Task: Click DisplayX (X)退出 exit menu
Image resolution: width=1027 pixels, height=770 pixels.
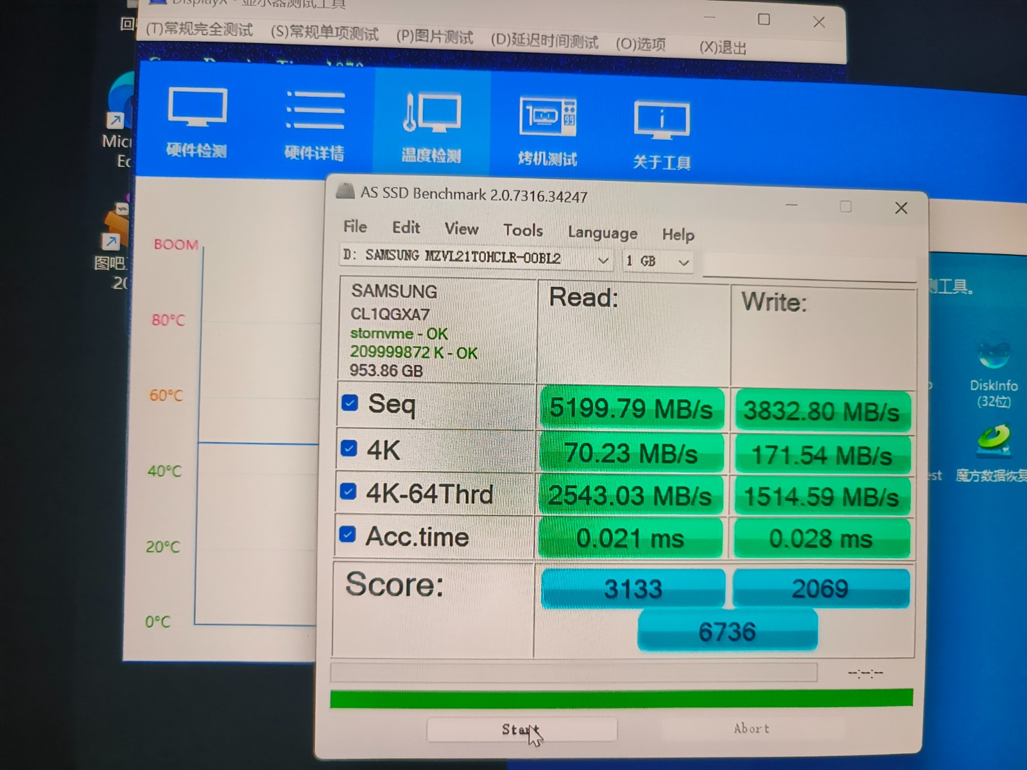Action: [723, 47]
